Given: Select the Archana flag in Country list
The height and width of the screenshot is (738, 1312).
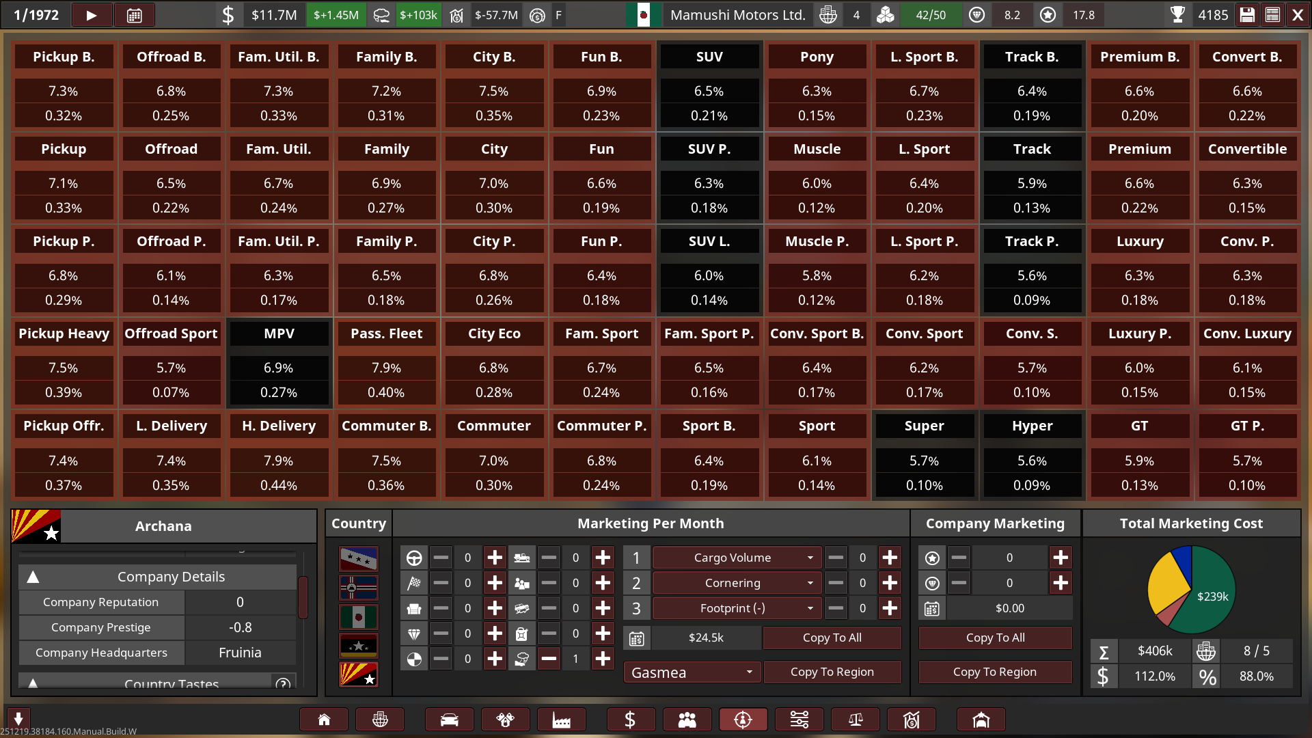Looking at the screenshot, I should coord(359,674).
